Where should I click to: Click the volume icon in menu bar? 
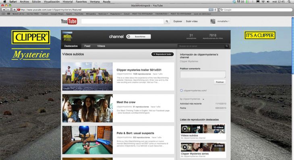click(x=268, y=2)
